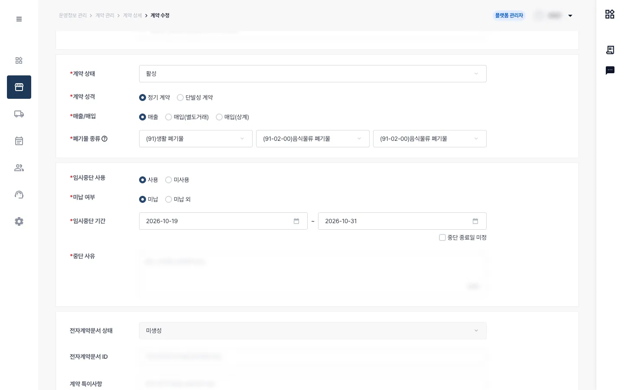Go to 계약 관리 breadcrumb

(105, 16)
